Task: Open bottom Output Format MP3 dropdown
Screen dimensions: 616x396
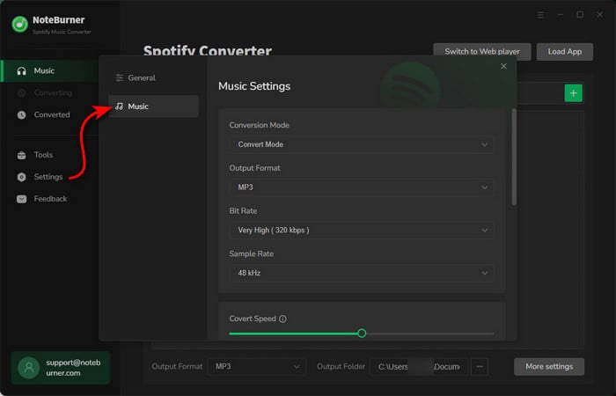Action: tap(256, 367)
